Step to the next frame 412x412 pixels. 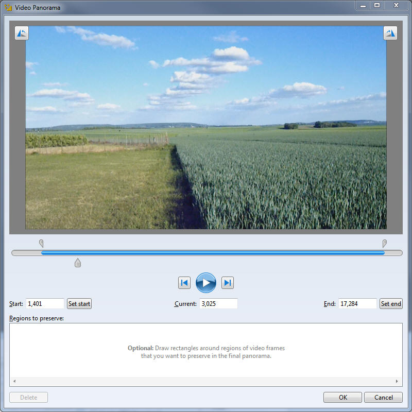[228, 283]
